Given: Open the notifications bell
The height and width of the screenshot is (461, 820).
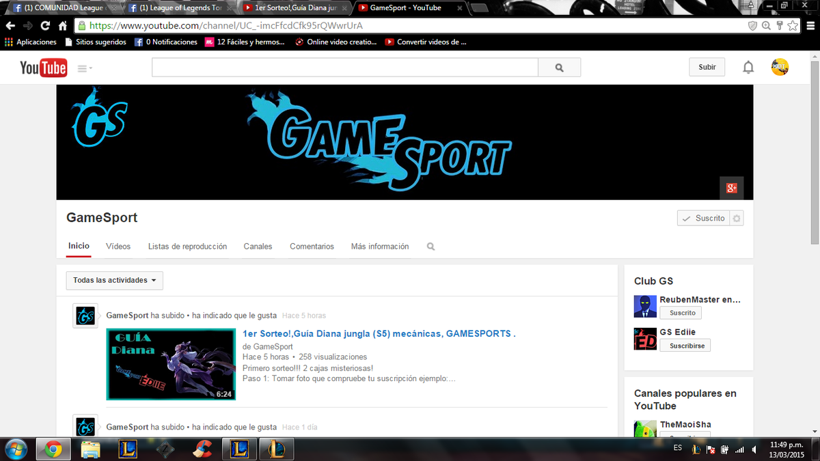Looking at the screenshot, I should 748,67.
